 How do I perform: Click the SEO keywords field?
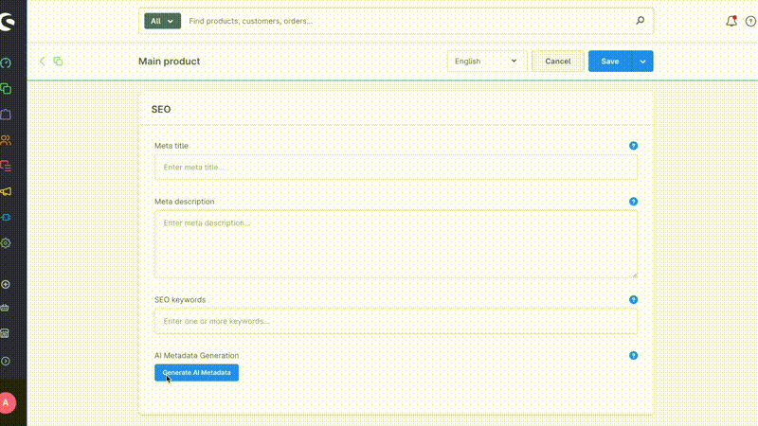point(395,321)
